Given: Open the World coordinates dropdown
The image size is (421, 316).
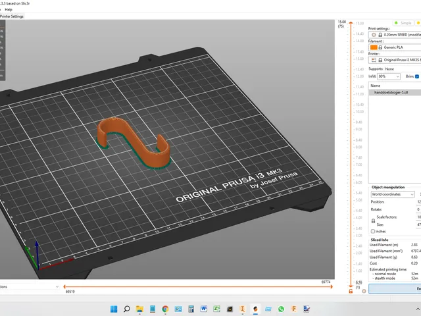Looking at the screenshot, I should tap(393, 194).
